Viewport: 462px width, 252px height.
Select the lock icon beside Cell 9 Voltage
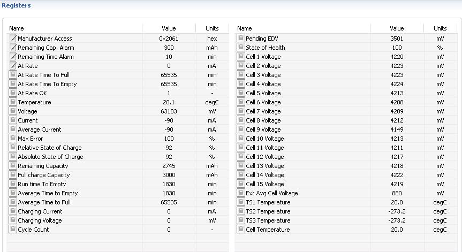241,129
